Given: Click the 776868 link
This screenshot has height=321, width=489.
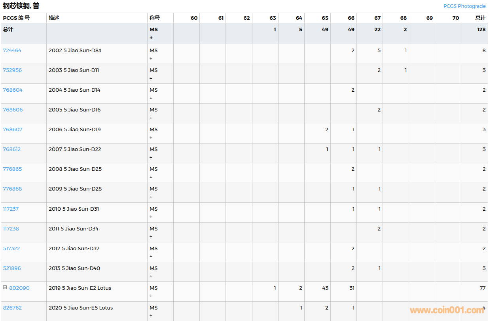Looking at the screenshot, I should 12,189.
